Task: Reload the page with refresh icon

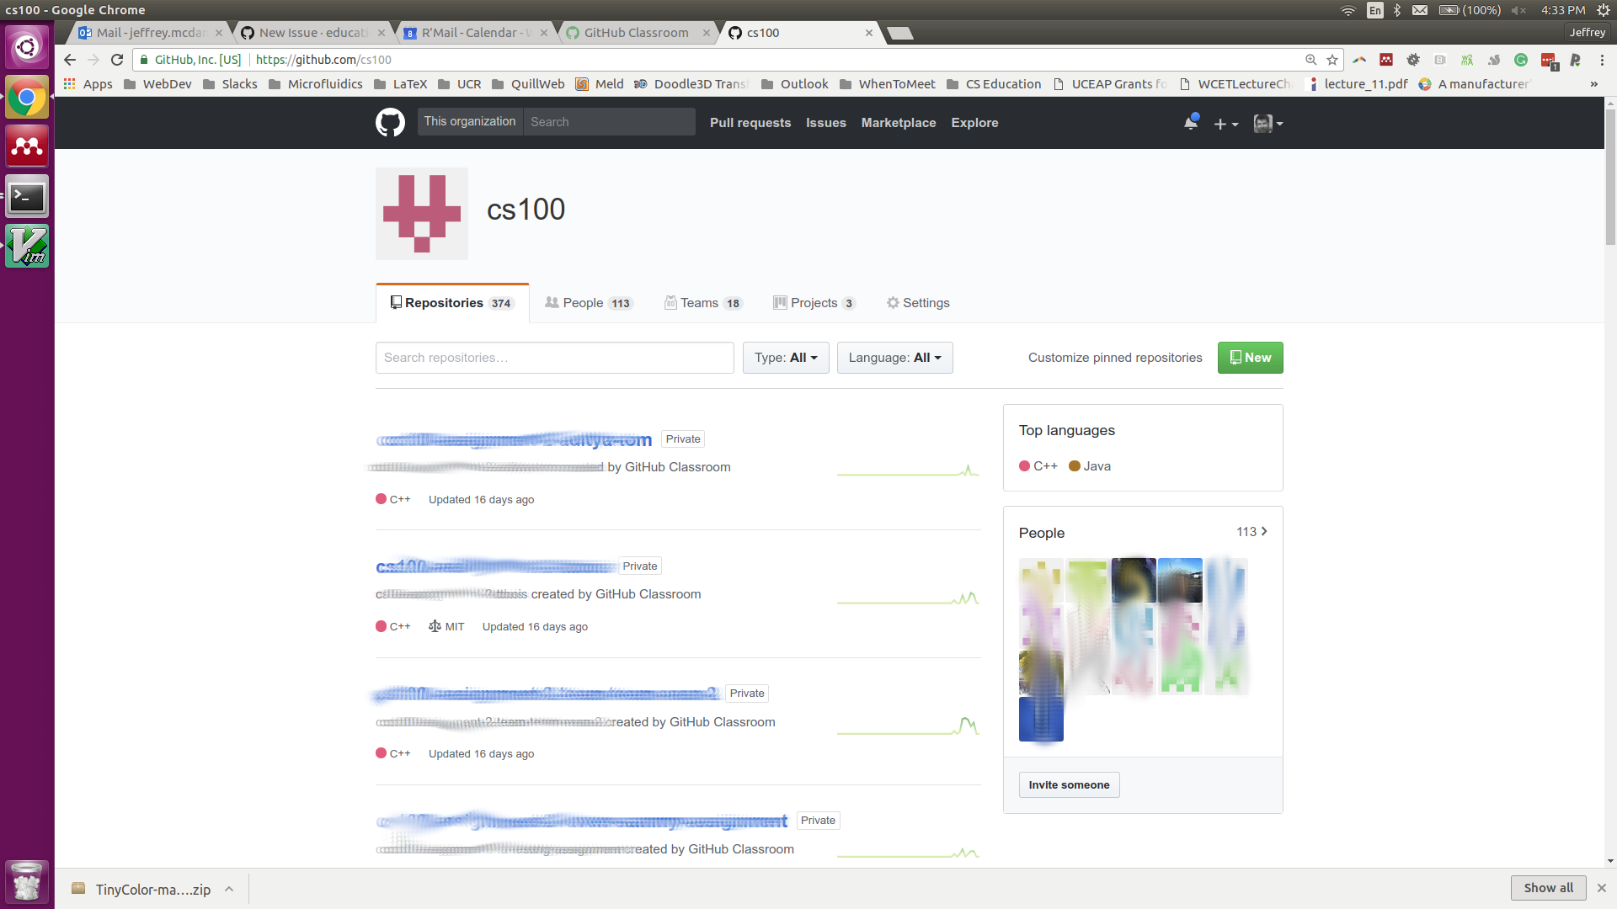Action: click(x=117, y=60)
